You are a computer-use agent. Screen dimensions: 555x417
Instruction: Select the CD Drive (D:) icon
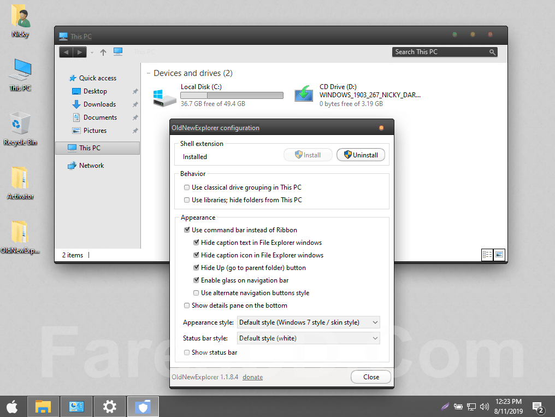pyautogui.click(x=304, y=94)
